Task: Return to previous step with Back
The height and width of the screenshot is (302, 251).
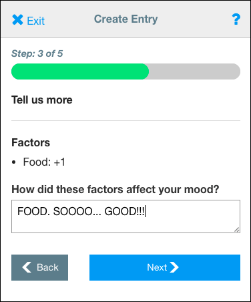Action: click(39, 267)
